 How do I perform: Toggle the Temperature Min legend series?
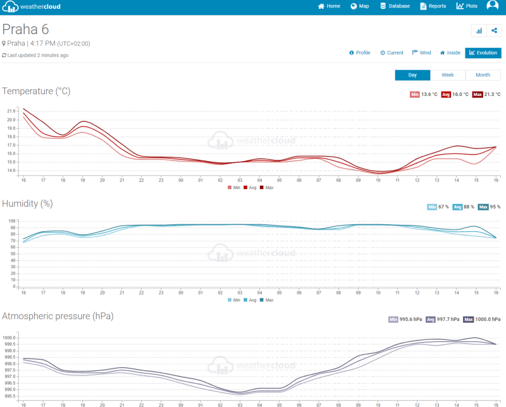(233, 188)
